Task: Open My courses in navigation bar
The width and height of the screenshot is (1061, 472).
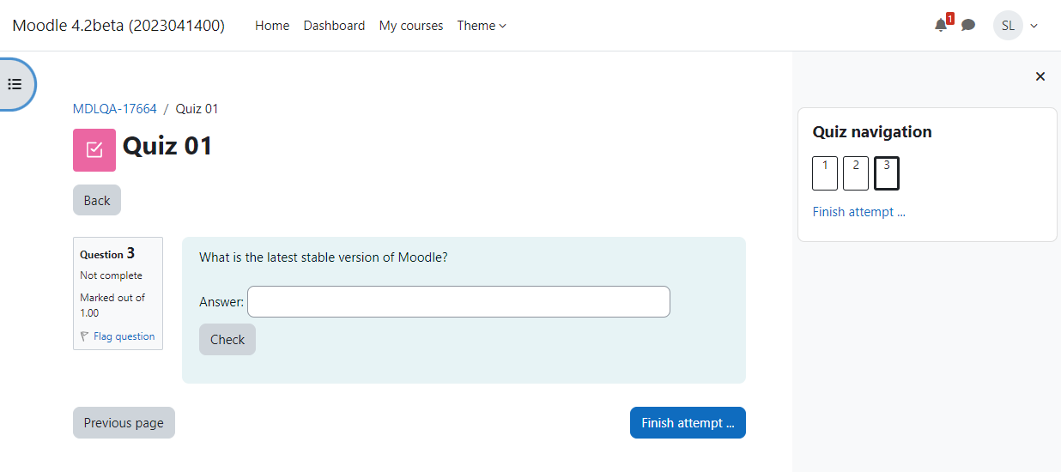Action: 411,26
